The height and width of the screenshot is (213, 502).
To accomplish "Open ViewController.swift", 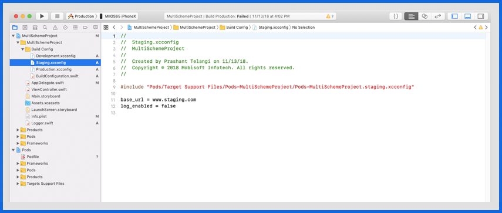I will (x=55, y=90).
